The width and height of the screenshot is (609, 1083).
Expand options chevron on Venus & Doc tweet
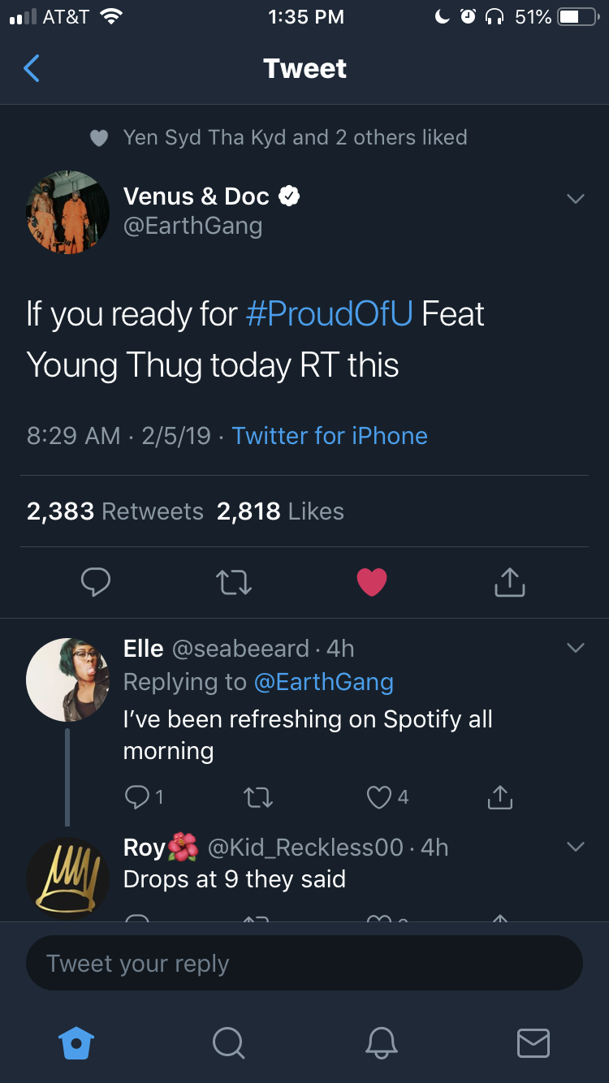[x=575, y=199]
